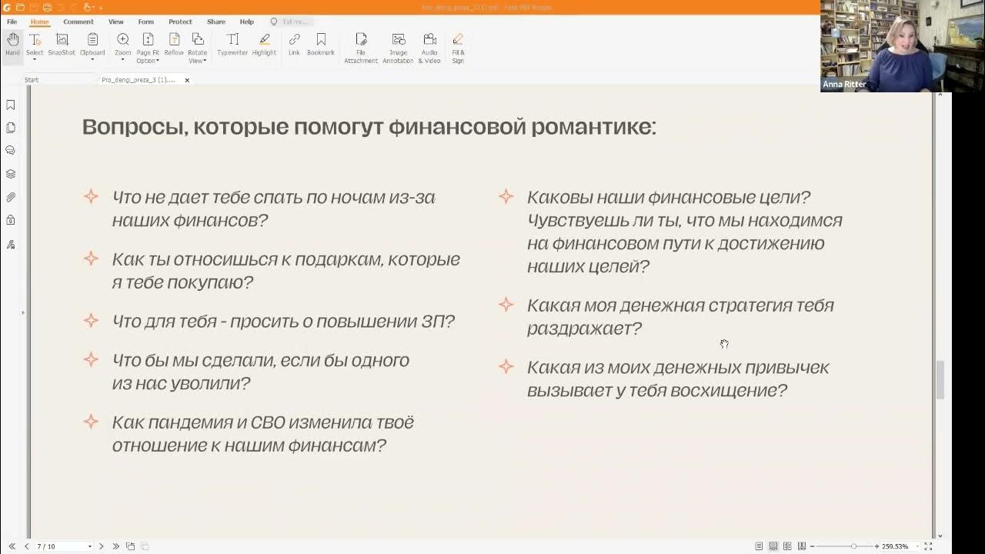The image size is (985, 554).
Task: Toggle full screen mode in status bar
Action: (928, 546)
